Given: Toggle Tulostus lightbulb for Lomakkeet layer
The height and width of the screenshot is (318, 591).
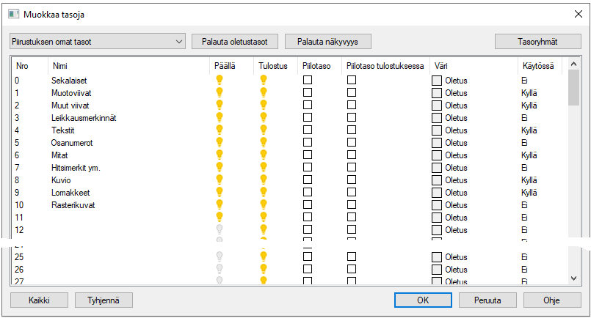Looking at the screenshot, I should (x=264, y=192).
